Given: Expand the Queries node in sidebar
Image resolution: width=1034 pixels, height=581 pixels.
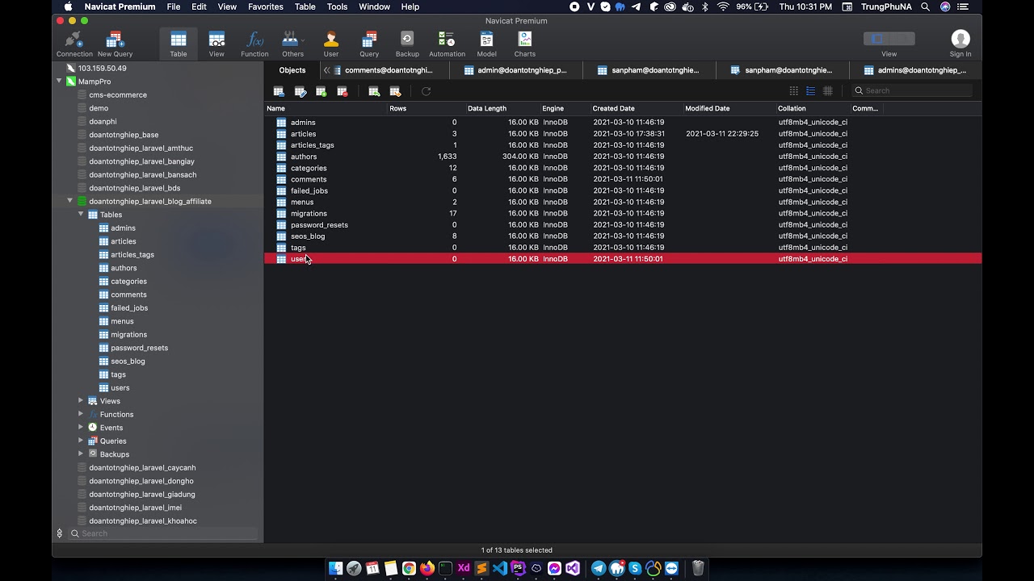Looking at the screenshot, I should [x=81, y=441].
